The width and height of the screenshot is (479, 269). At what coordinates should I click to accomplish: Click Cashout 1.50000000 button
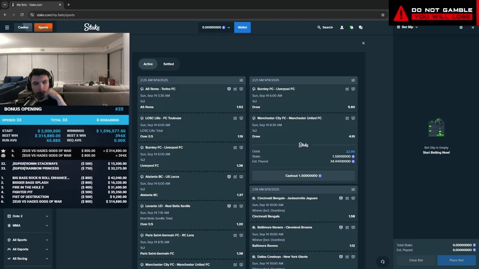[303, 176]
